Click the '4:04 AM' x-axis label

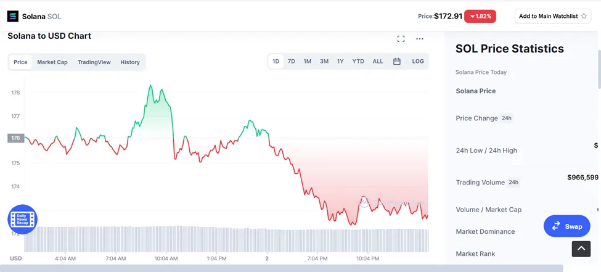click(65, 258)
